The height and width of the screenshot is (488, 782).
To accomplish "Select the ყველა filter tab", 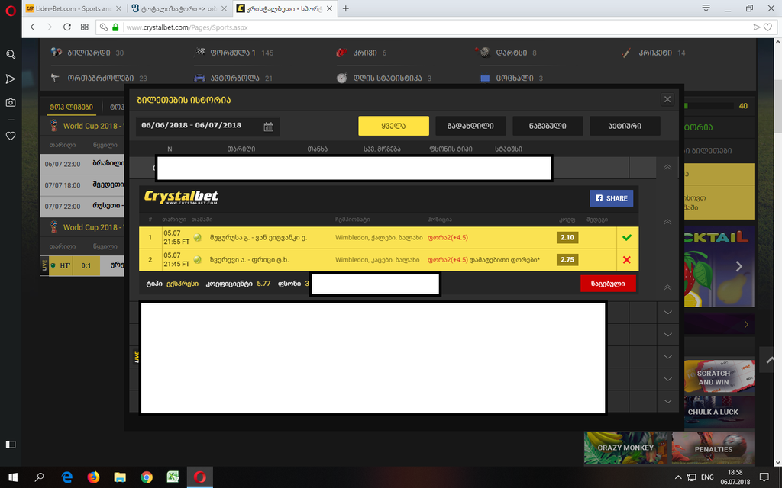I will (x=393, y=126).
